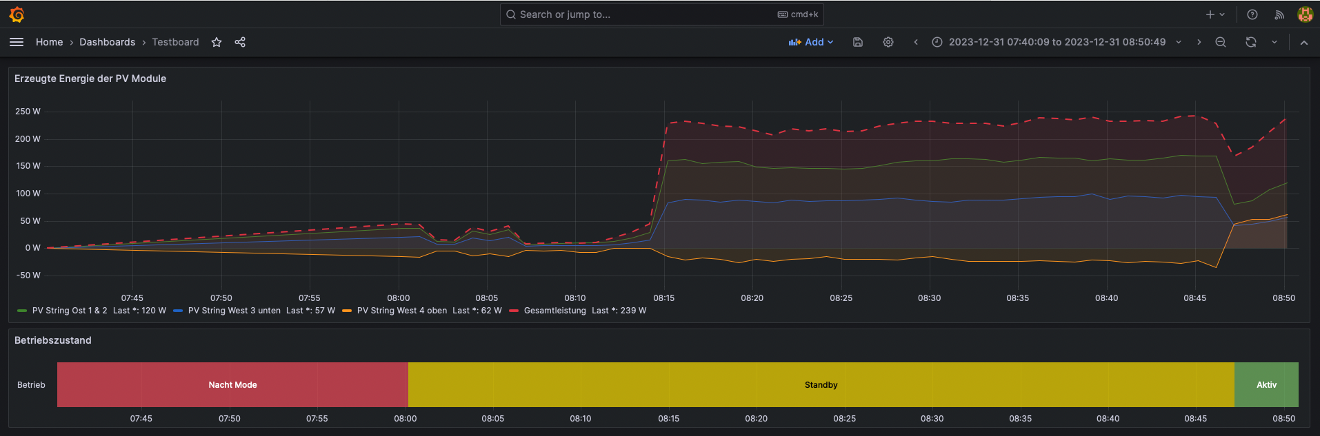Share the dashboard via share icon
1320x436 pixels.
tap(240, 42)
